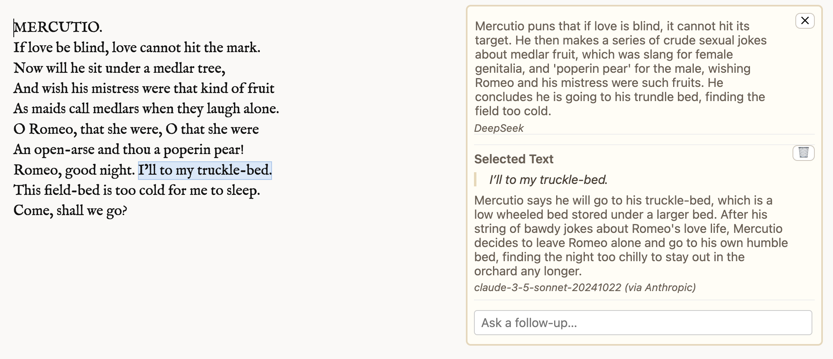Delete the Selected Text annotation with trash icon
833x359 pixels.
803,153
